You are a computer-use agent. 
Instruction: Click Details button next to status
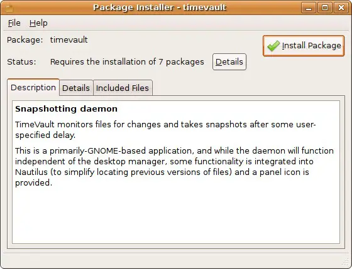tap(229, 62)
